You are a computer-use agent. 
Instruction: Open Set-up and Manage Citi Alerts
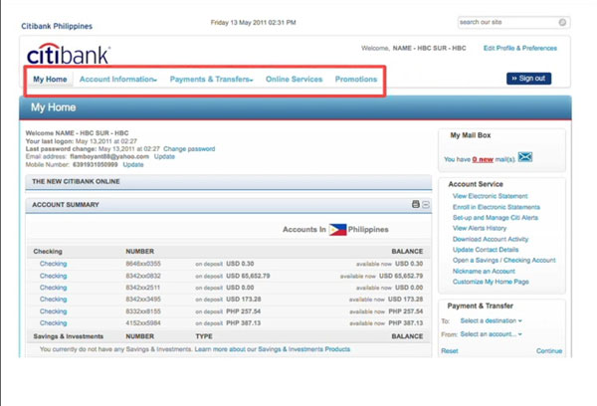click(496, 218)
